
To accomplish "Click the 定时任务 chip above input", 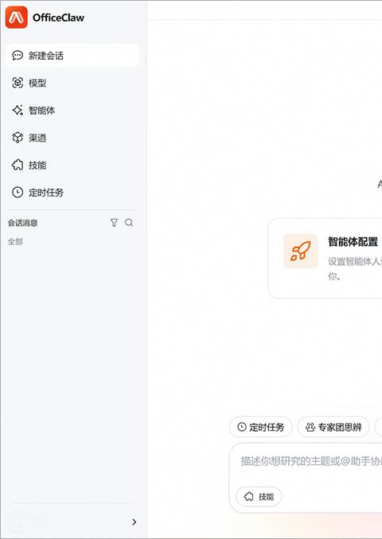I will (x=260, y=427).
